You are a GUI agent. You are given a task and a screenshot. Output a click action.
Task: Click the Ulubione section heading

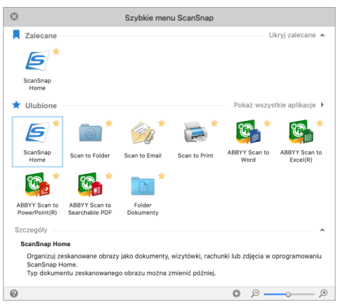[41, 105]
